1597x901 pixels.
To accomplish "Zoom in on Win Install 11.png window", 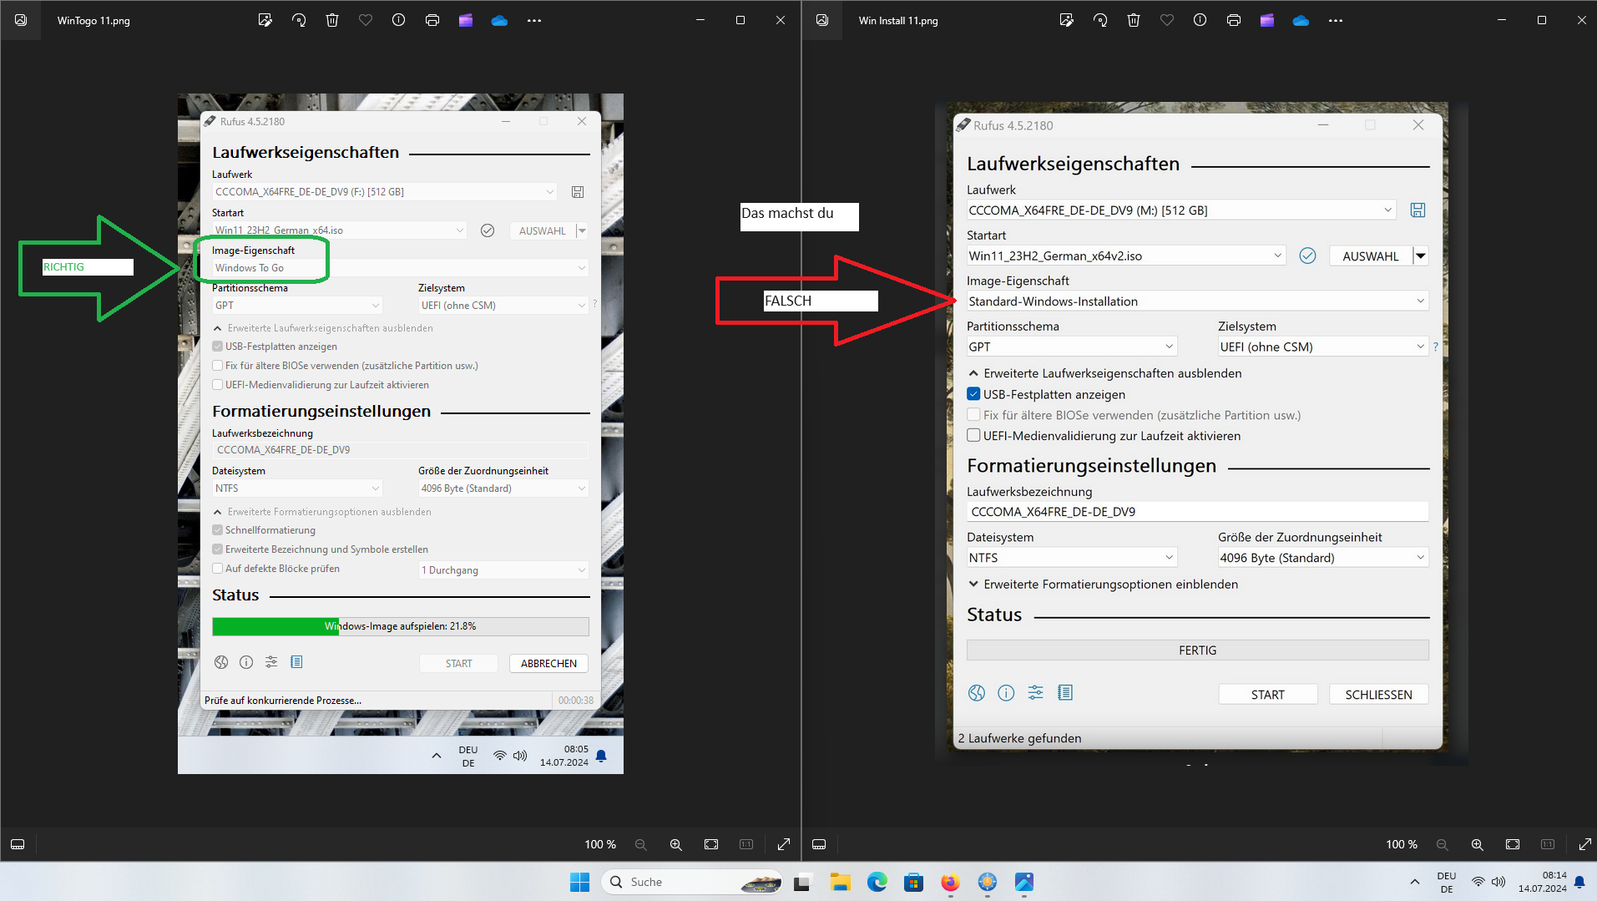I will [x=1478, y=844].
